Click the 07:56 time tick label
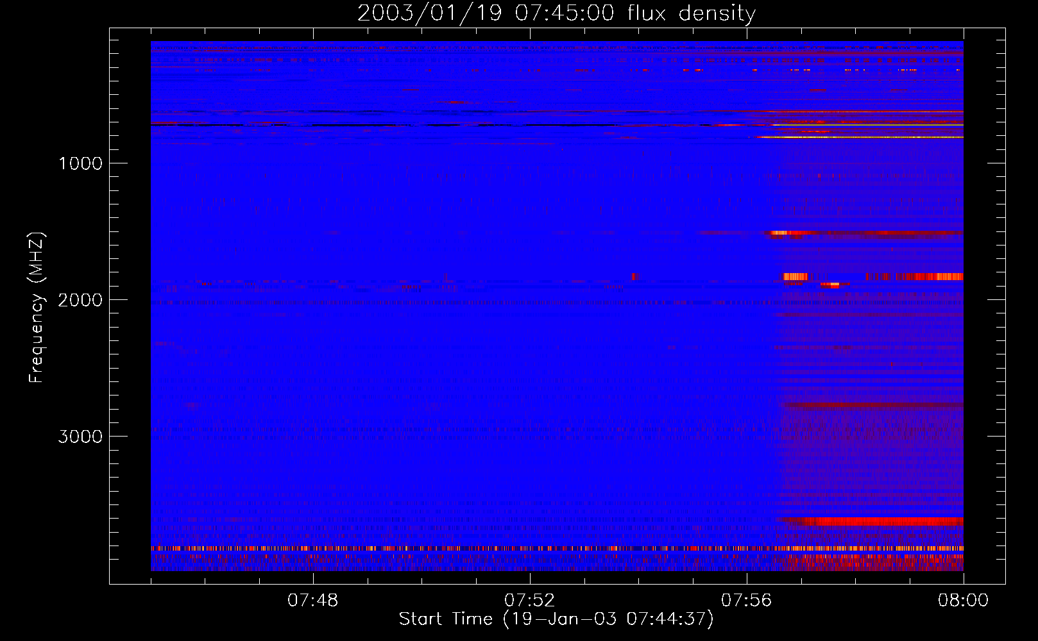The width and height of the screenshot is (1038, 641). pyautogui.click(x=747, y=601)
